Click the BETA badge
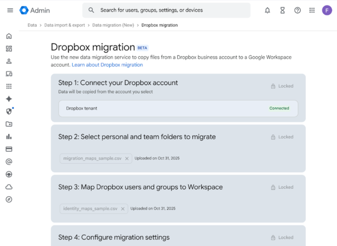337x246 pixels. (x=142, y=48)
